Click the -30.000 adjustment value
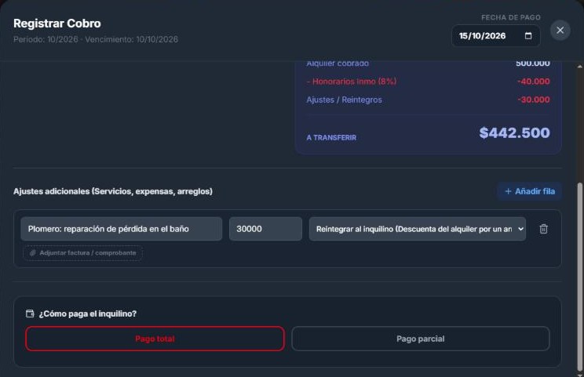Screen dimensions: 584x377 pos(533,100)
